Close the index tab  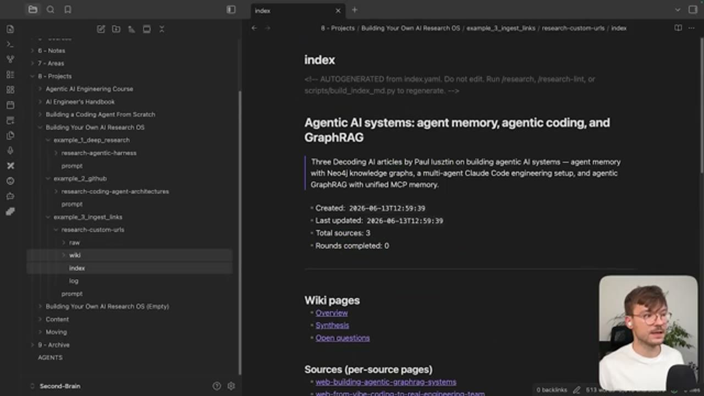(338, 10)
